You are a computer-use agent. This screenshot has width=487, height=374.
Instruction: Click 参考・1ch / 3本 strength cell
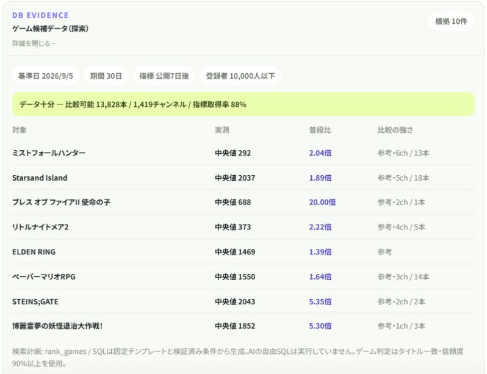pyautogui.click(x=402, y=326)
